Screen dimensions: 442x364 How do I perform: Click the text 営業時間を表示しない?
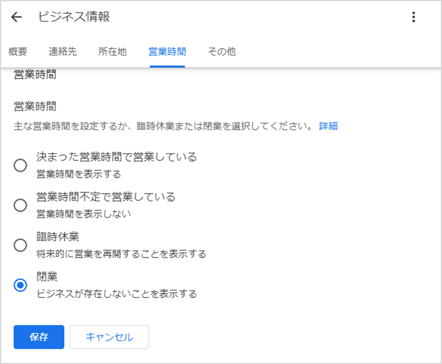[x=84, y=214]
